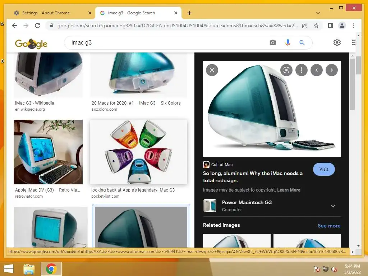
Task: Select the iMac with cyan screen thumbnail
Action: pos(50,227)
